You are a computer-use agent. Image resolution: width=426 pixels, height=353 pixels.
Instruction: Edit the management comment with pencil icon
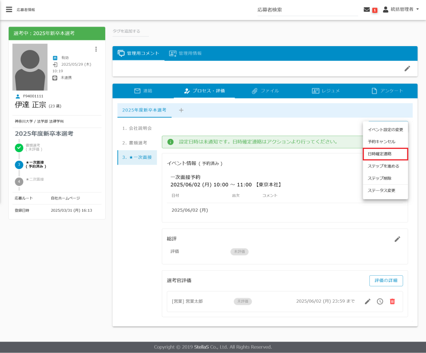pos(407,69)
